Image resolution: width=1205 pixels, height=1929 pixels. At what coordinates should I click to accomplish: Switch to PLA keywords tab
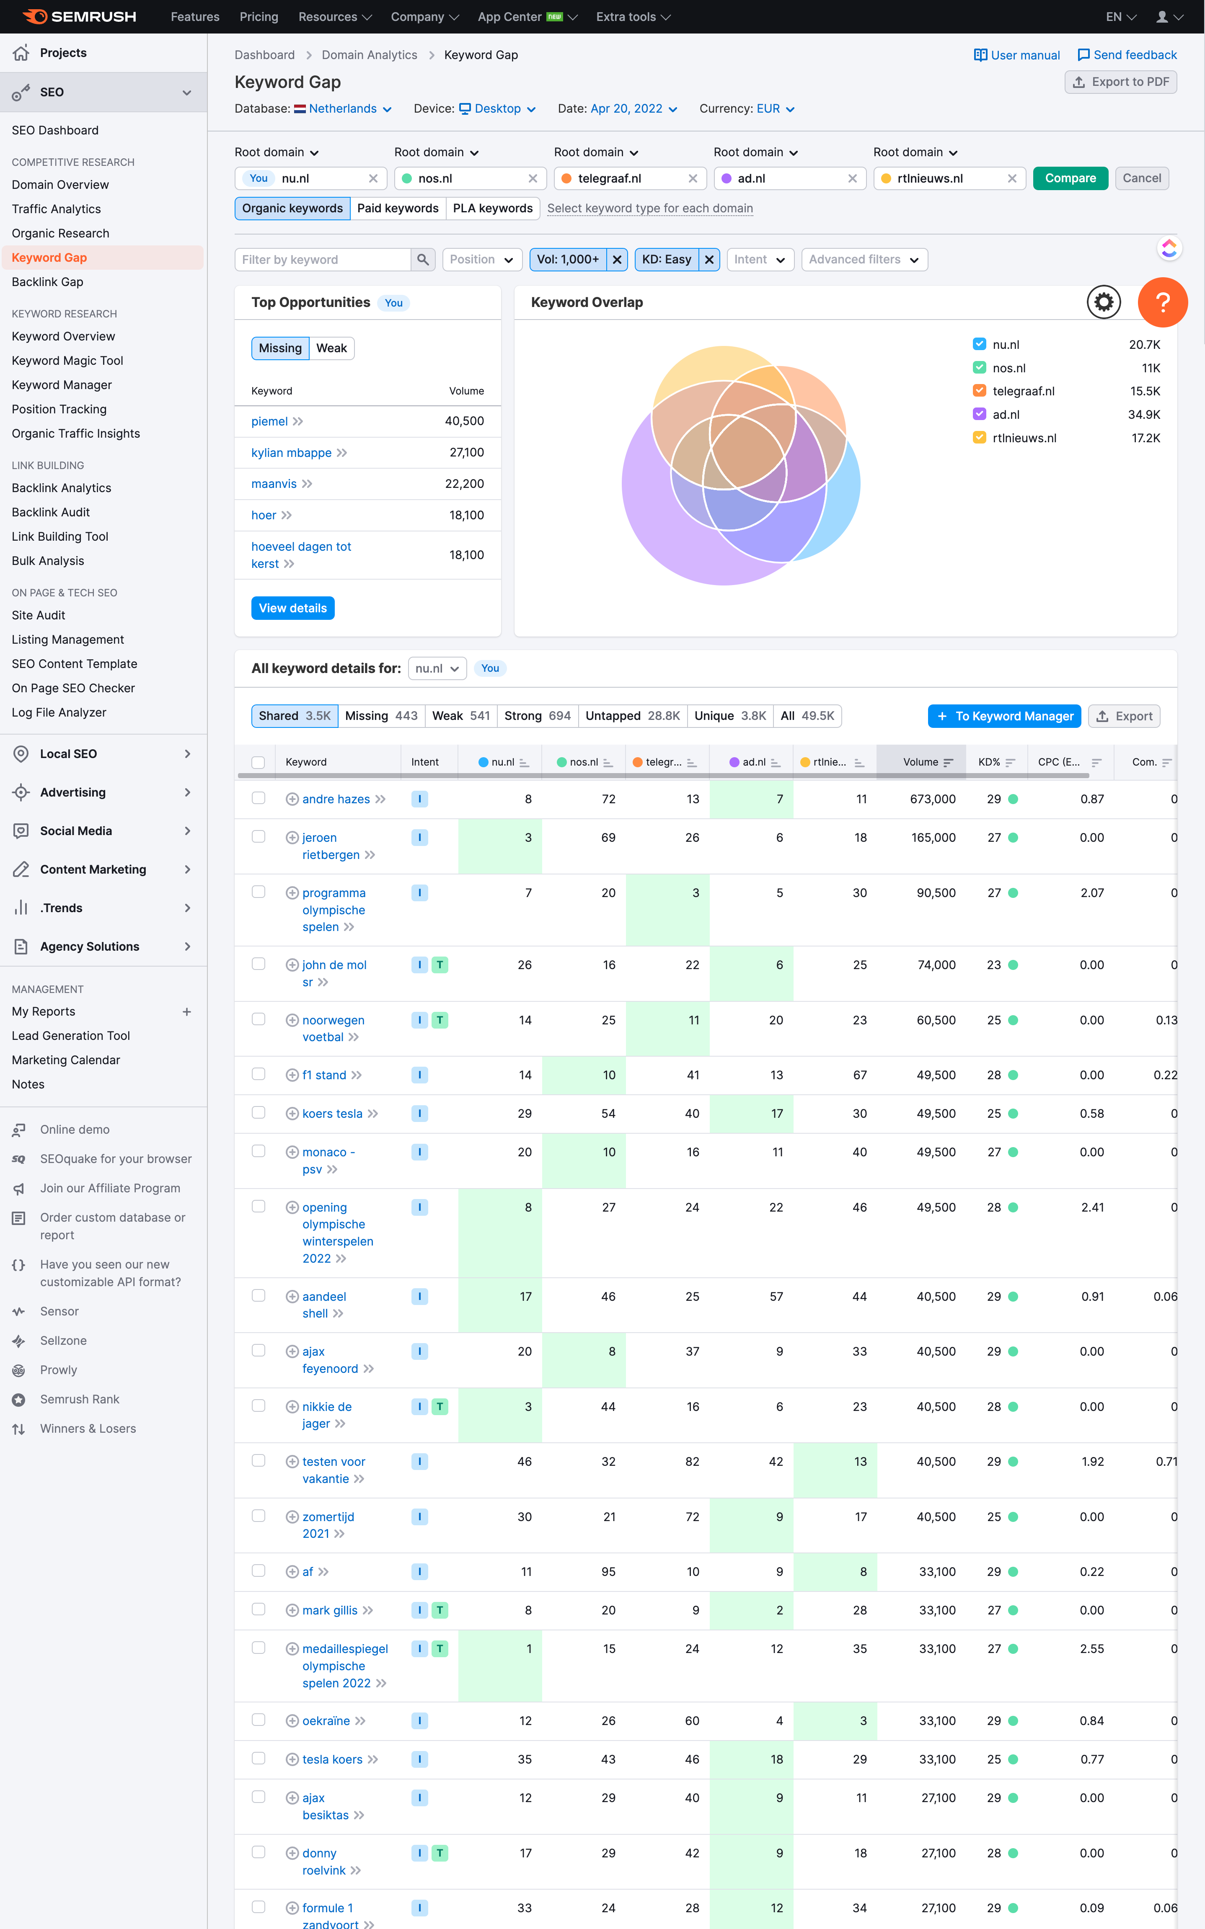point(493,209)
